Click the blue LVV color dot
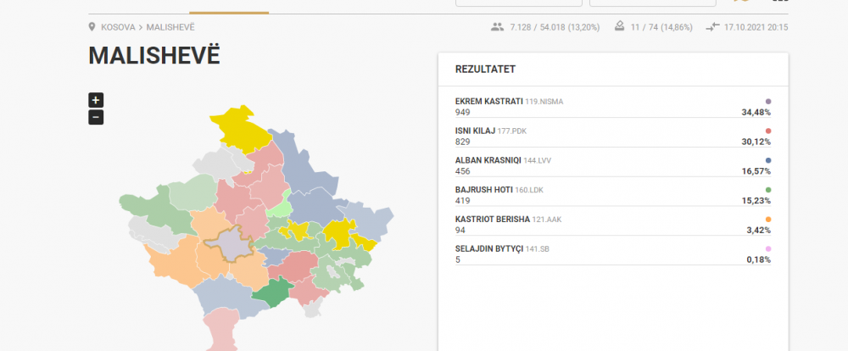The image size is (848, 351). (x=768, y=160)
